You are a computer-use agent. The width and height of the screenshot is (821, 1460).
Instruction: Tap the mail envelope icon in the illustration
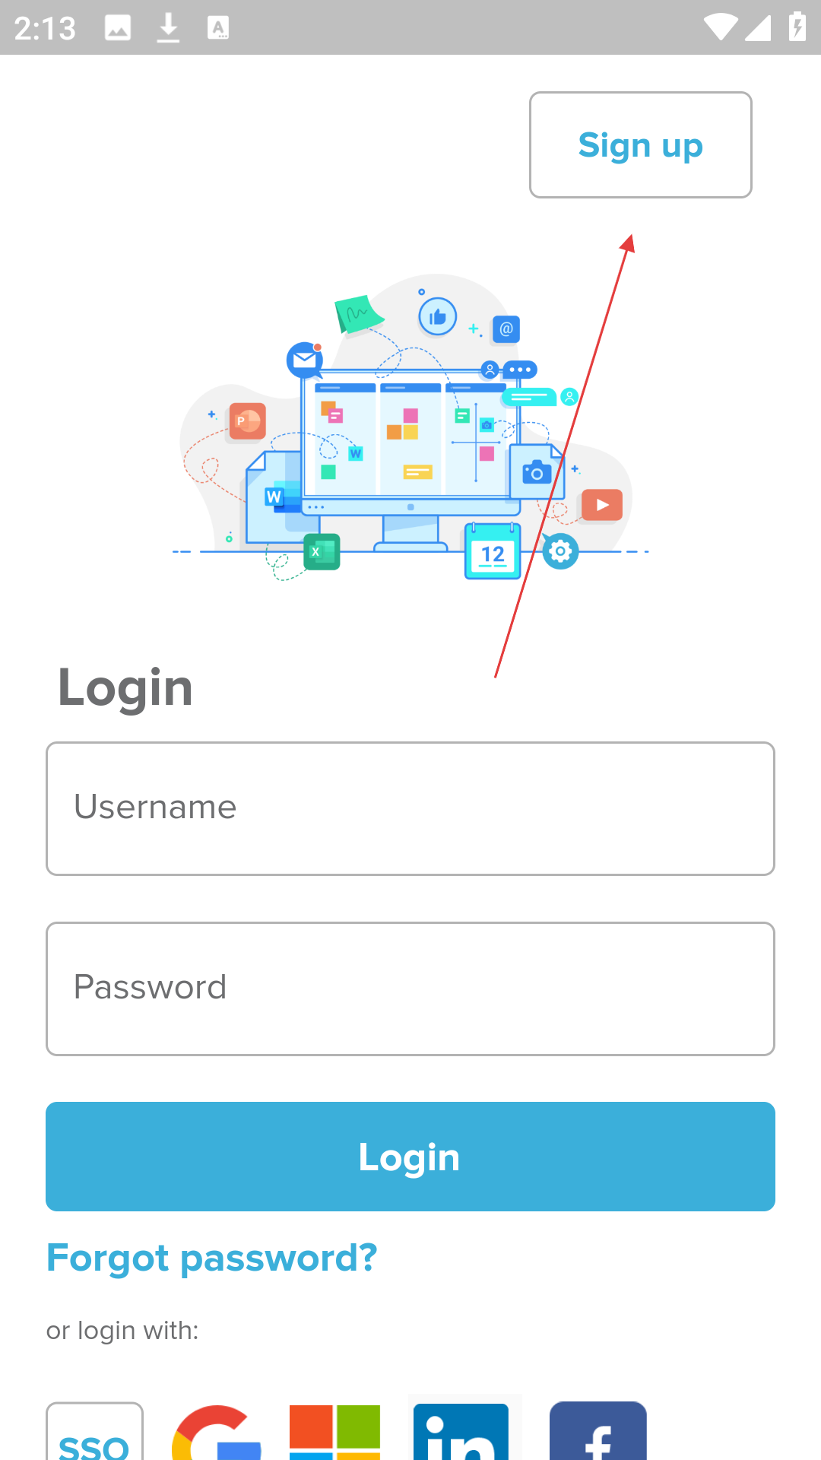[305, 360]
